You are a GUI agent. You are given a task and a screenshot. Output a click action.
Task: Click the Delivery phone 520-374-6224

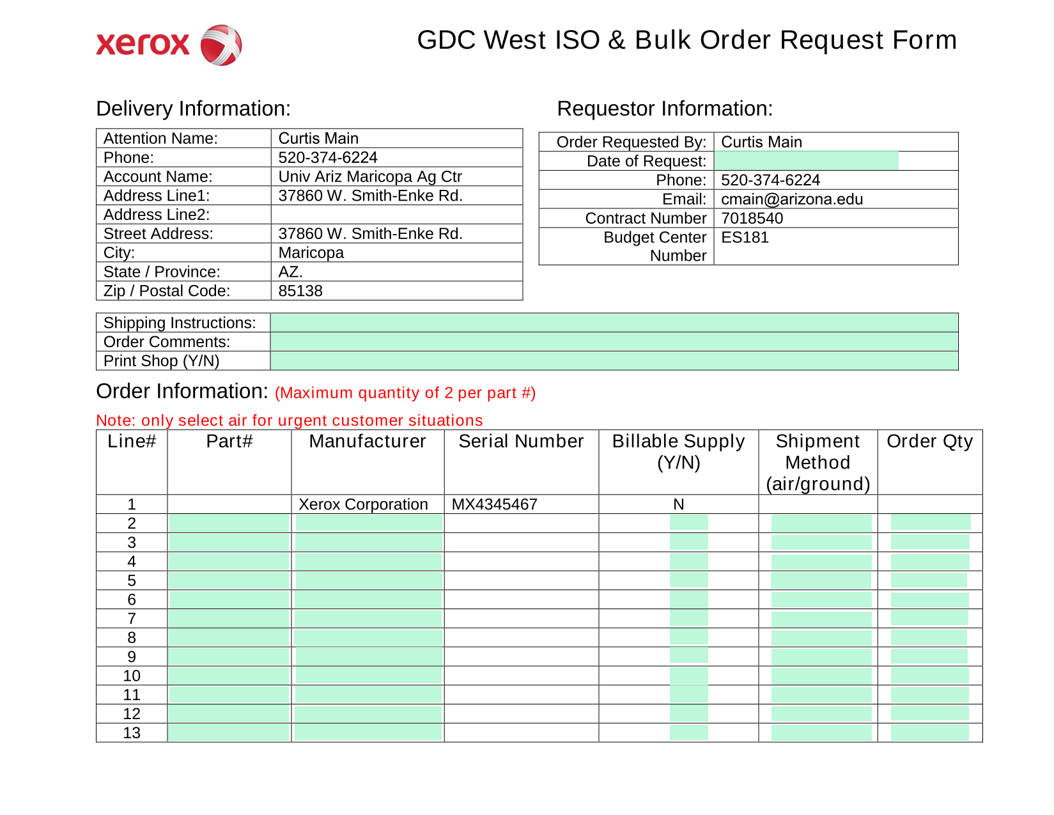pyautogui.click(x=328, y=157)
